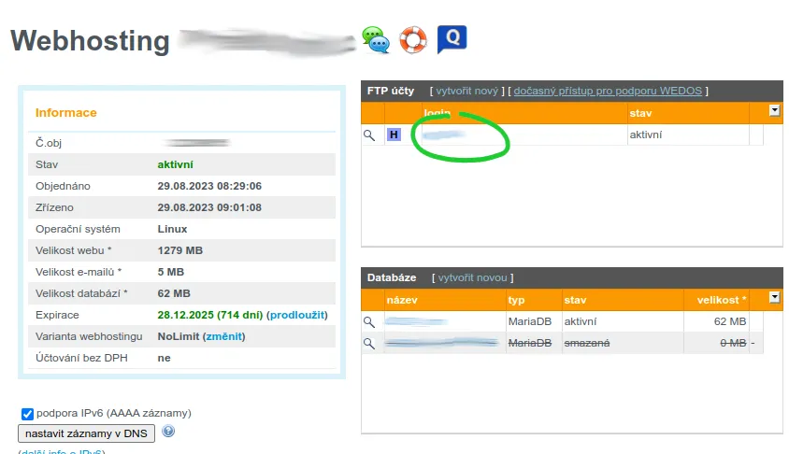Screen dimensions: 789x454
Task: Sort databases by stav column header
Action: pyautogui.click(x=575, y=300)
